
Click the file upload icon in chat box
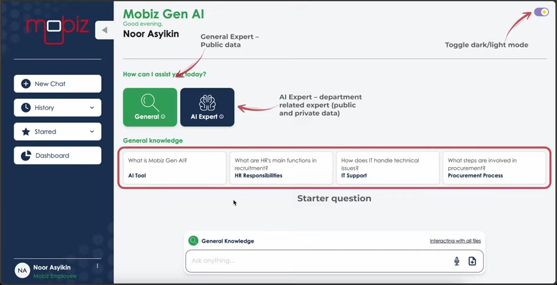point(472,262)
